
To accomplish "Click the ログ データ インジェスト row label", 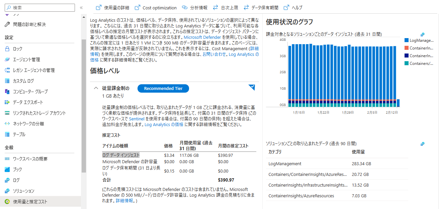I will [x=121, y=155].
